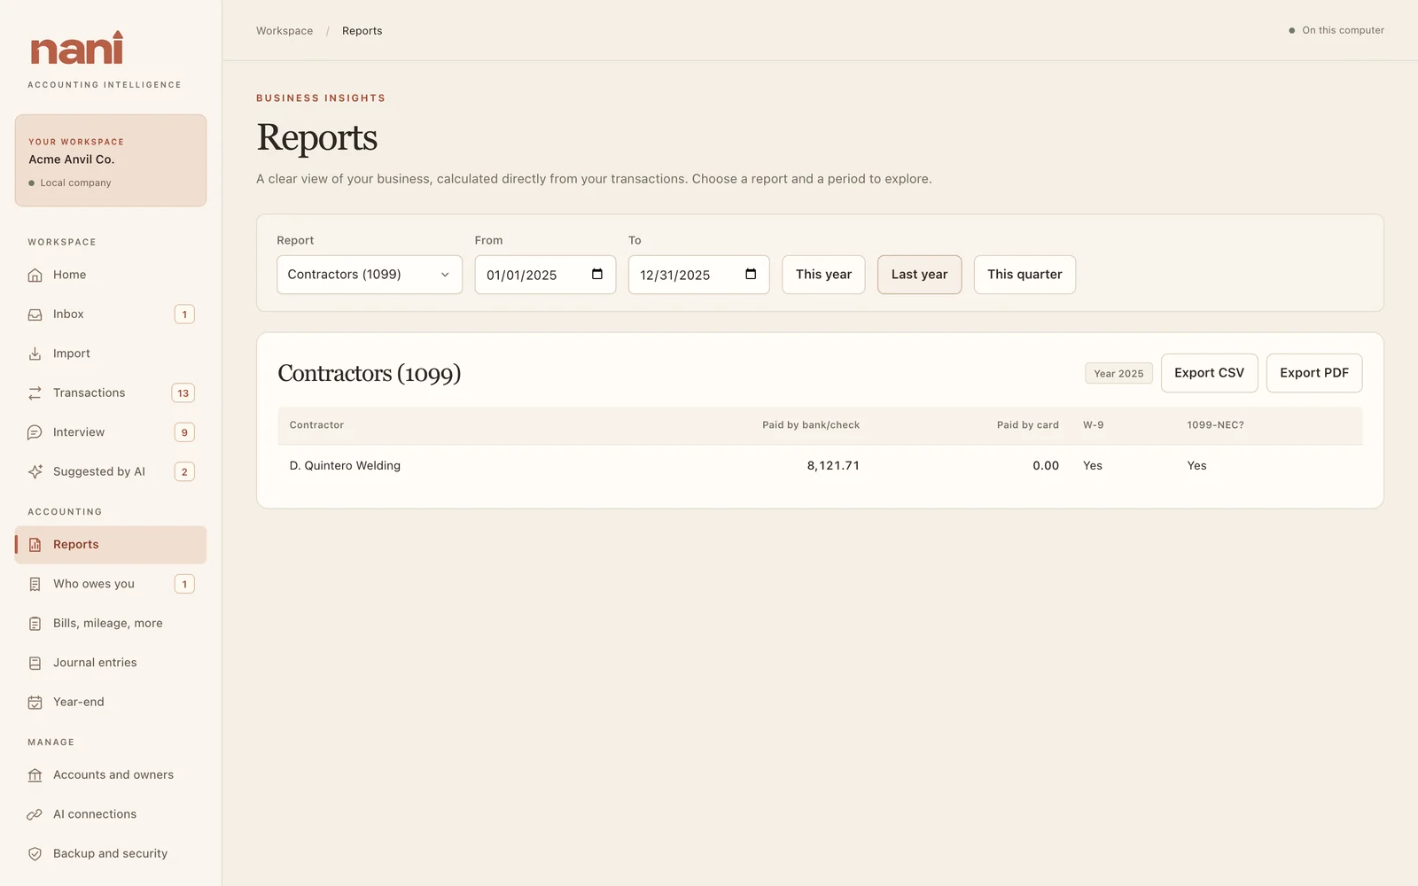Viewport: 1418px width, 886px height.
Task: Select the This year period preset
Action: 823,275
